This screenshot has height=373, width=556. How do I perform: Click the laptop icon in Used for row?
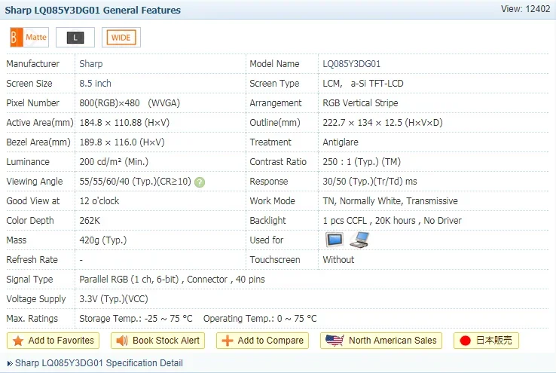[x=359, y=240]
